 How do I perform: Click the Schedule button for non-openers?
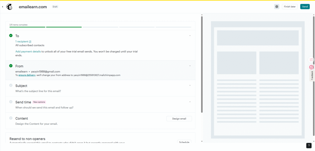pyautogui.click(x=184, y=142)
